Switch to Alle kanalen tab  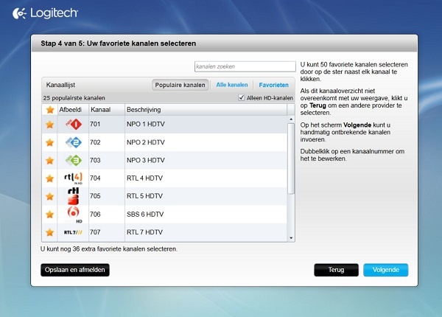click(x=232, y=85)
